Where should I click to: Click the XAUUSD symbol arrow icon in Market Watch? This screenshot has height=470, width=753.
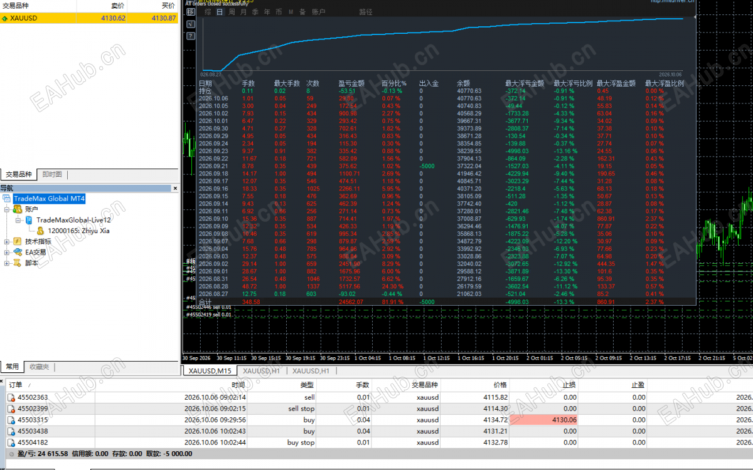5,18
